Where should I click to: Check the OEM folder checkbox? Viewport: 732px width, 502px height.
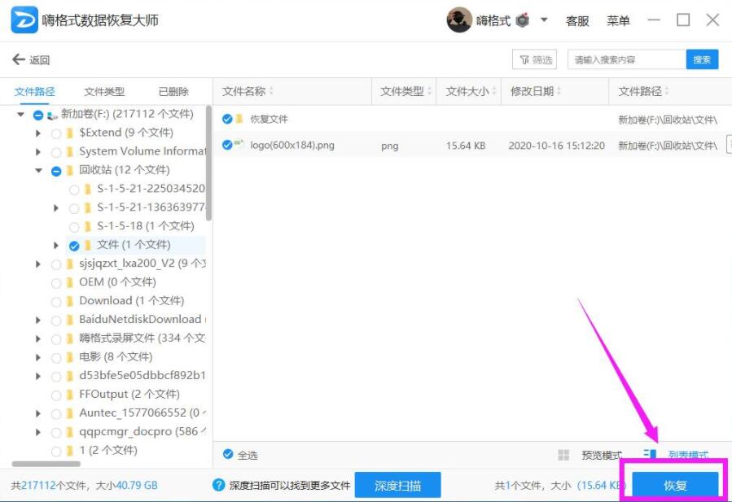pos(56,283)
